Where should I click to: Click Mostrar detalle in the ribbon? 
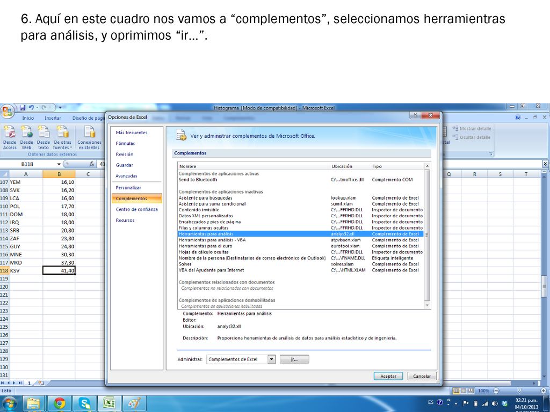pyautogui.click(x=472, y=129)
